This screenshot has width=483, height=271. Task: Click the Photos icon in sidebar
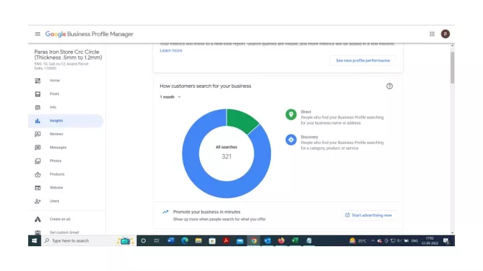[x=38, y=161]
